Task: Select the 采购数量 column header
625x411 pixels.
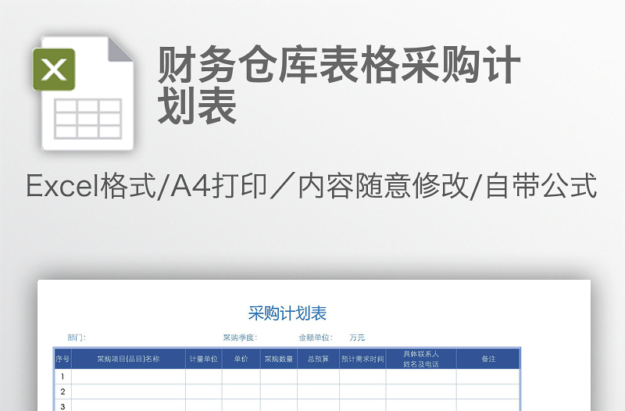Action: (279, 359)
